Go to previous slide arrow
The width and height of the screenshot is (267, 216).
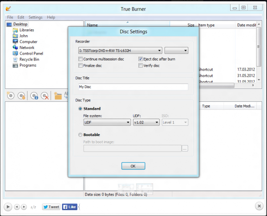click(17, 207)
